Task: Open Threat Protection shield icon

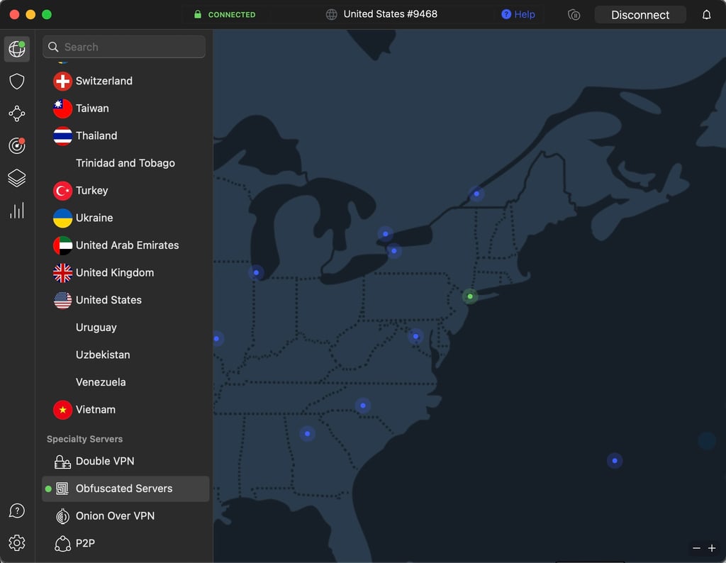Action: pyautogui.click(x=17, y=82)
